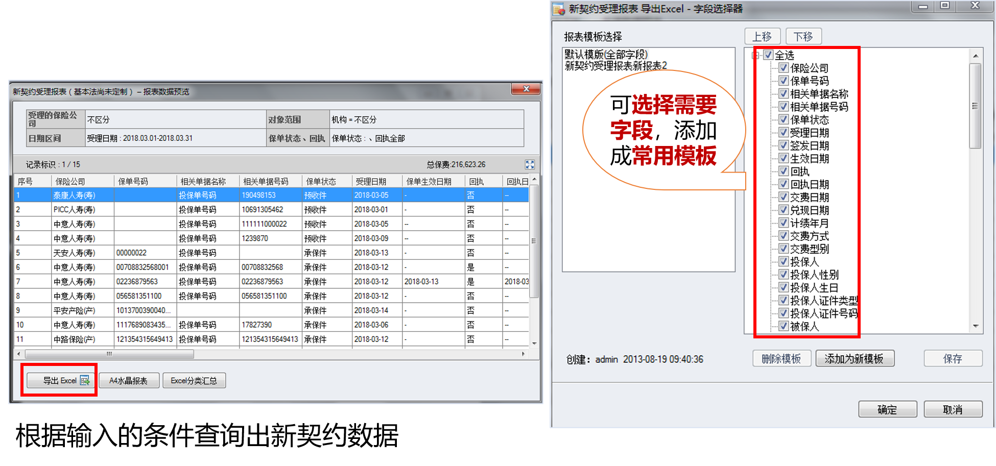Select 新契约受理报表新报表2 template
The width and height of the screenshot is (996, 466).
(x=615, y=66)
